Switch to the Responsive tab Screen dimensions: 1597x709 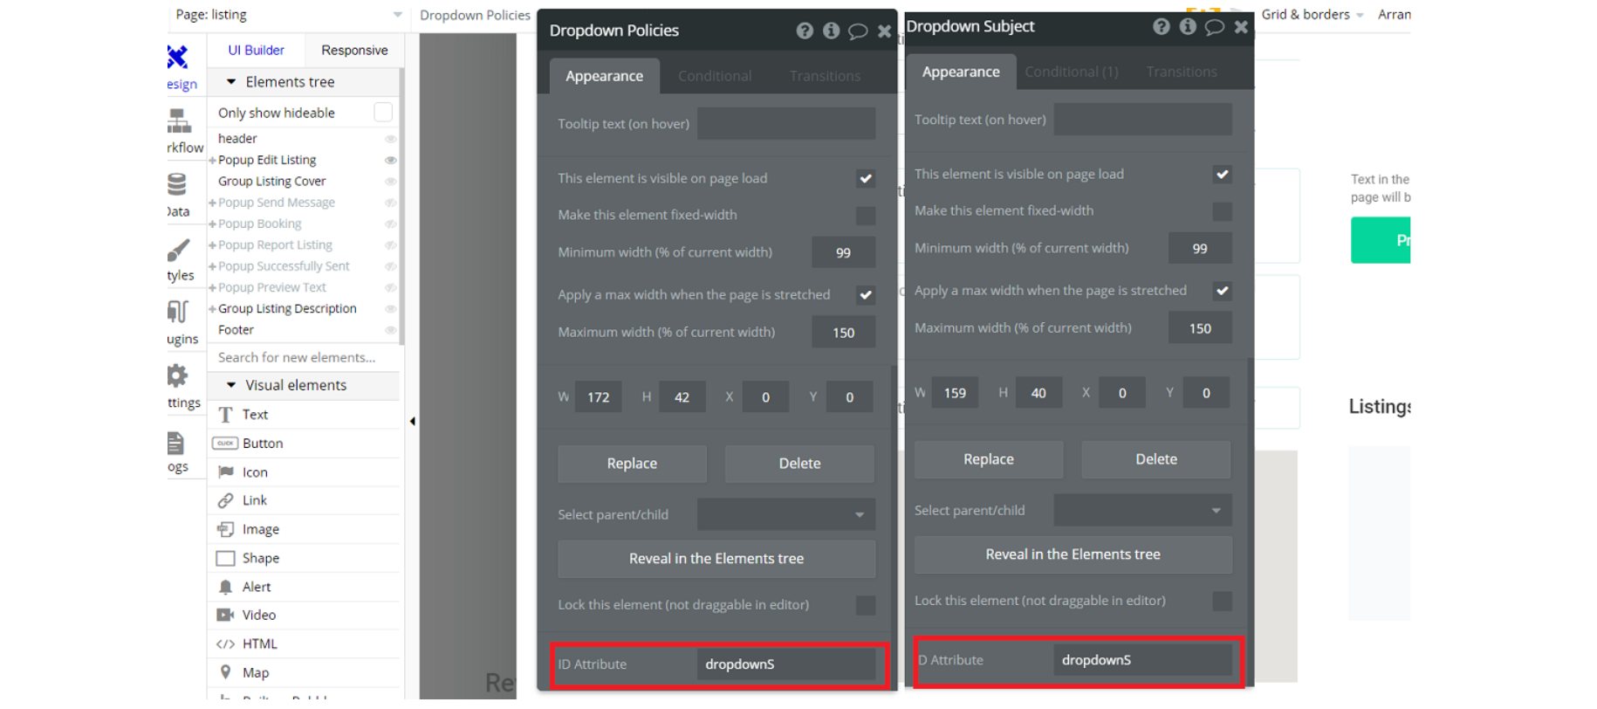[x=354, y=51]
